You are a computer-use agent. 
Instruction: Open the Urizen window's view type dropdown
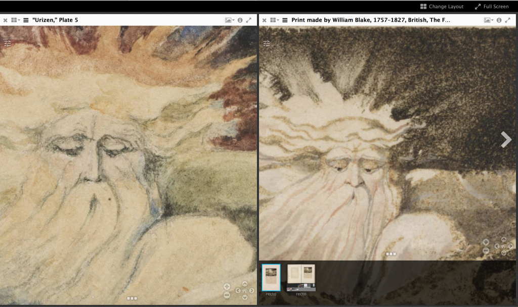coord(229,20)
